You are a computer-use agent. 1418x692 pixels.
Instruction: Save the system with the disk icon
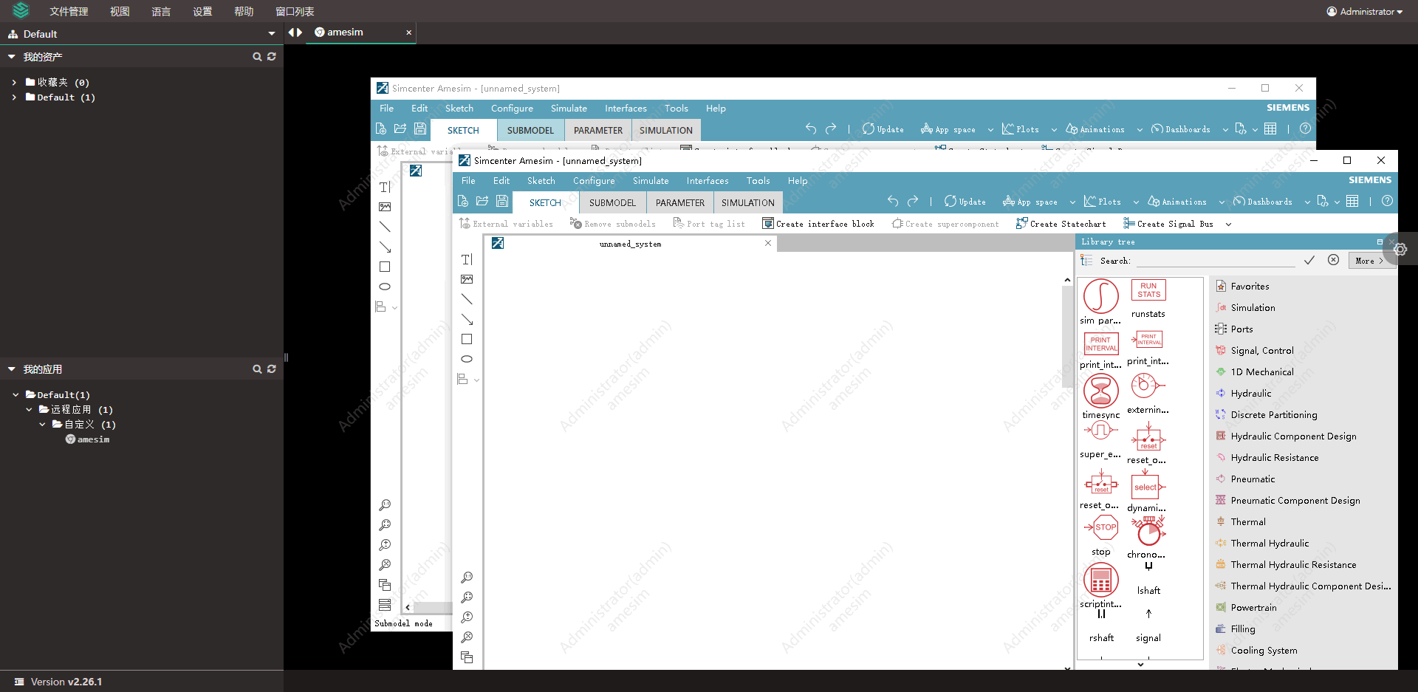[x=502, y=201]
